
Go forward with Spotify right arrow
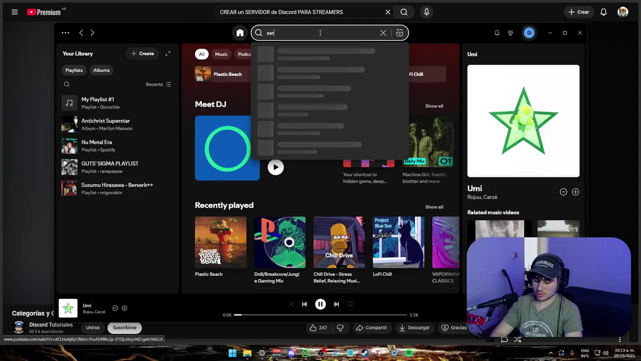tap(92, 33)
